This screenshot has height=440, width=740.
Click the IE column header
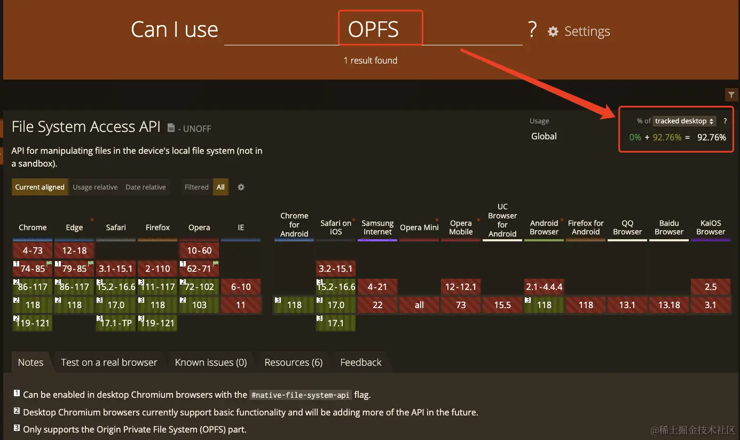pyautogui.click(x=241, y=227)
